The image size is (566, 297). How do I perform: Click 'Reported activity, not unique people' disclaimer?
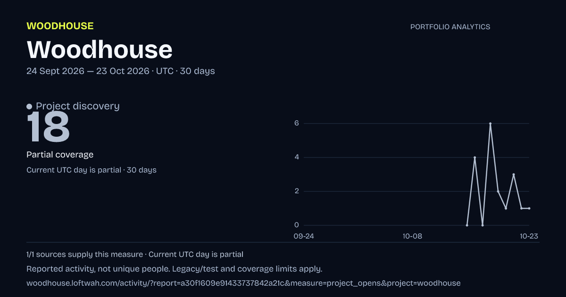click(x=175, y=269)
